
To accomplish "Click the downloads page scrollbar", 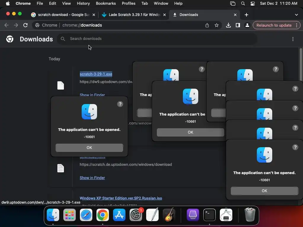I will coord(301,64).
